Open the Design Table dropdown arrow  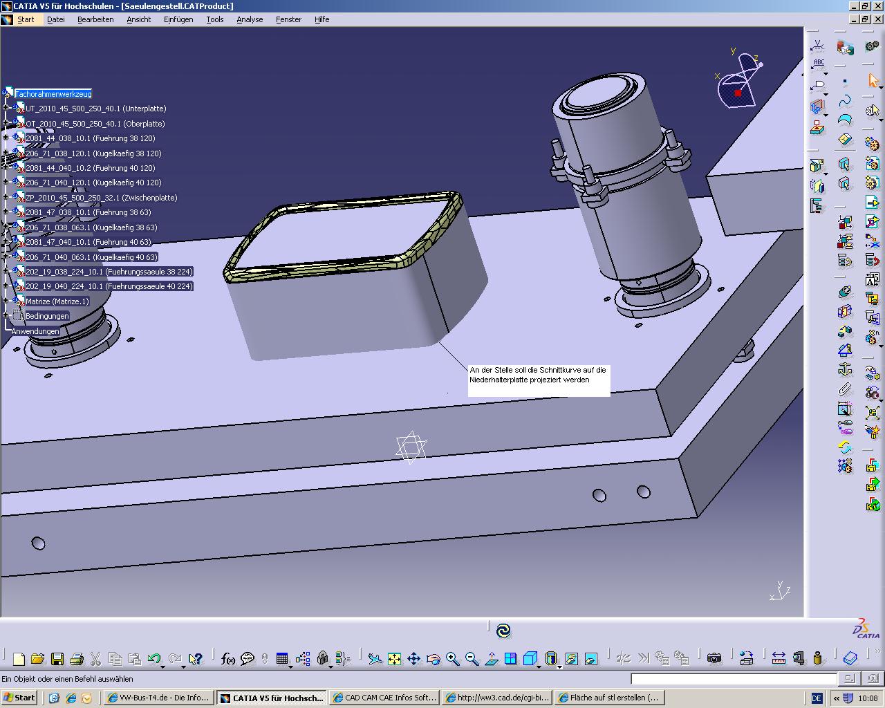290,667
